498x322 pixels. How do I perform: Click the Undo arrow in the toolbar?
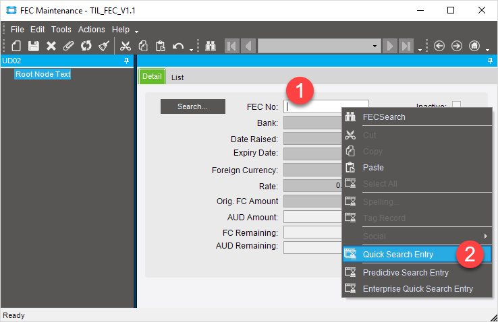pos(178,46)
